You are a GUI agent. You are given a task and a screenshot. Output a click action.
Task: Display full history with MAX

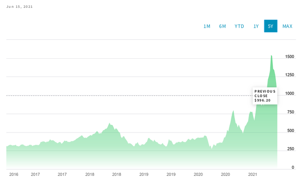click(287, 26)
